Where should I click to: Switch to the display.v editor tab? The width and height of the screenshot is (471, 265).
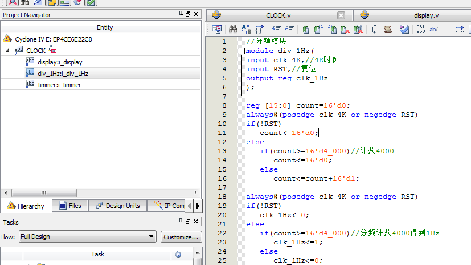point(426,15)
